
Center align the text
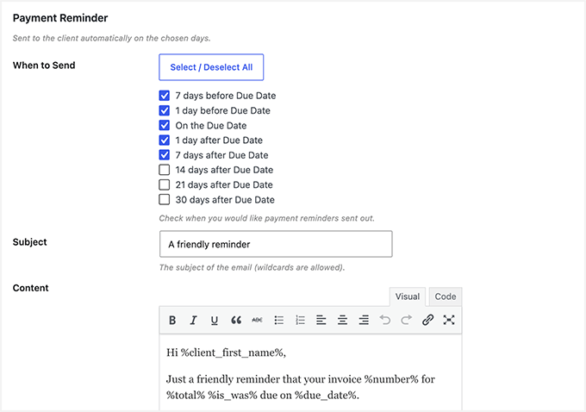pyautogui.click(x=342, y=320)
